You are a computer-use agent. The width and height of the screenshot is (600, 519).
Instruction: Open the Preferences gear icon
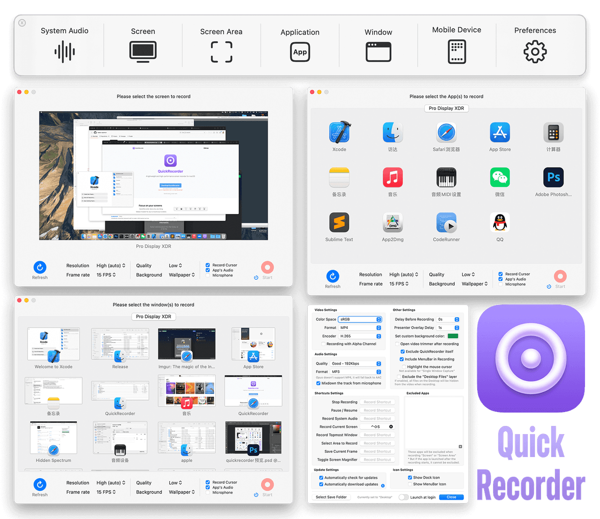coord(535,51)
